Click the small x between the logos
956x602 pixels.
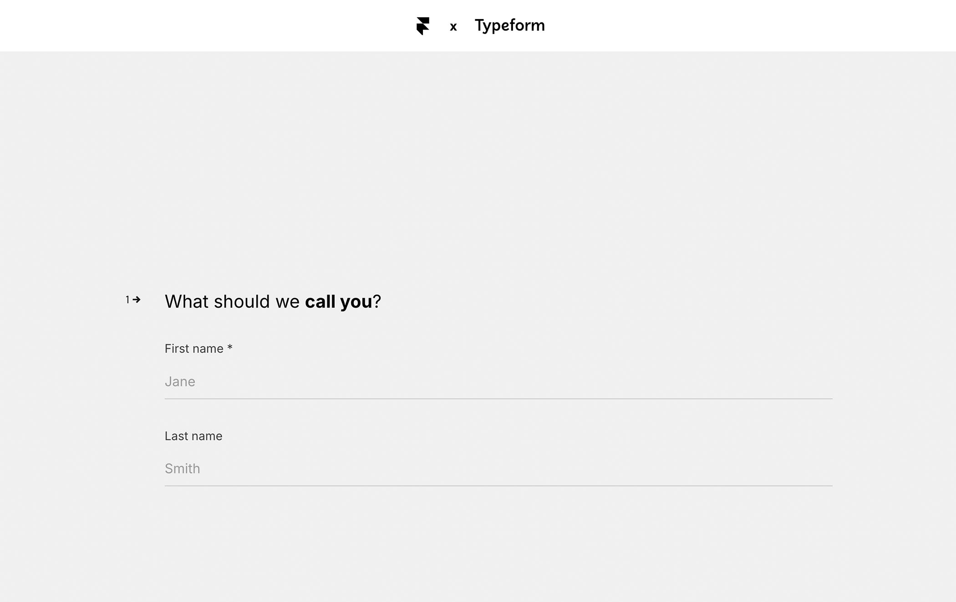coord(453,27)
